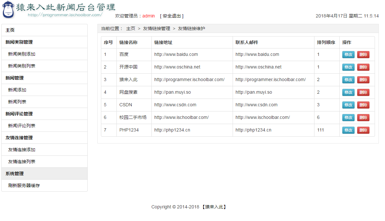Viewport: 385px width, 221px height.
Task: Select 系统管理 sidebar heading
Action: pos(44,174)
